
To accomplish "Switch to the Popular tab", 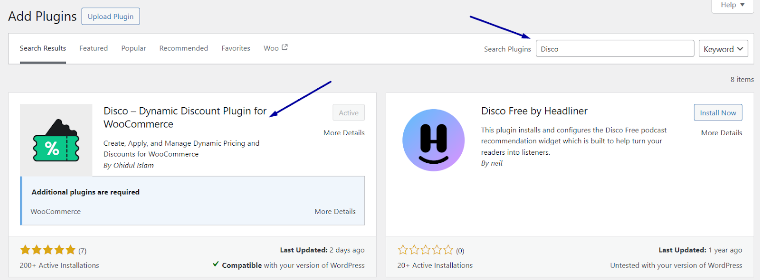I will (x=133, y=48).
